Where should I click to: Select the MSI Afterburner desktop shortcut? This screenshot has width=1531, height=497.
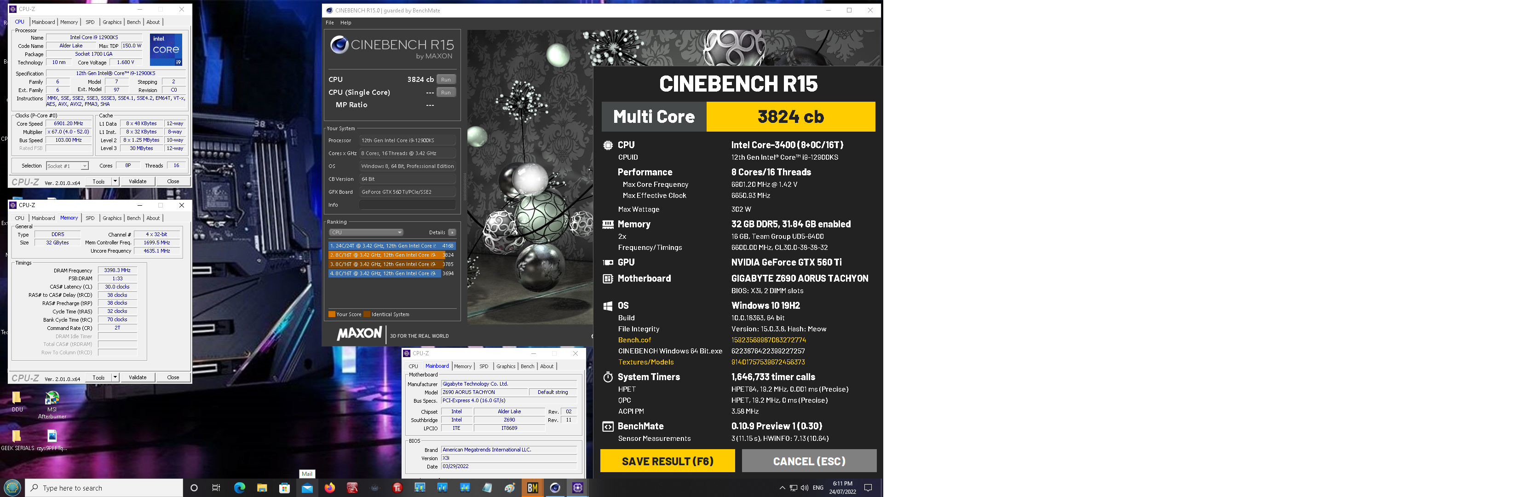[x=52, y=405]
